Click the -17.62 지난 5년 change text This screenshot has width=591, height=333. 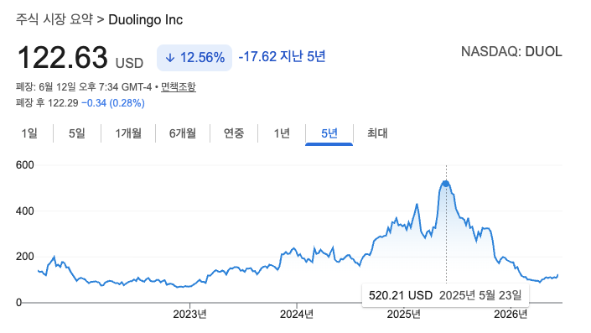coord(282,56)
